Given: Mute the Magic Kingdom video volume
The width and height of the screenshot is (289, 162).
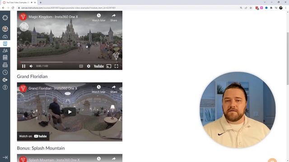Looking at the screenshot, I should (31, 66).
